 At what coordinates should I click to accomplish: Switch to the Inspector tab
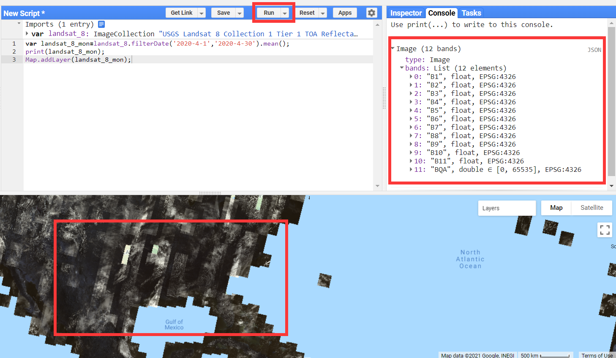pos(405,13)
